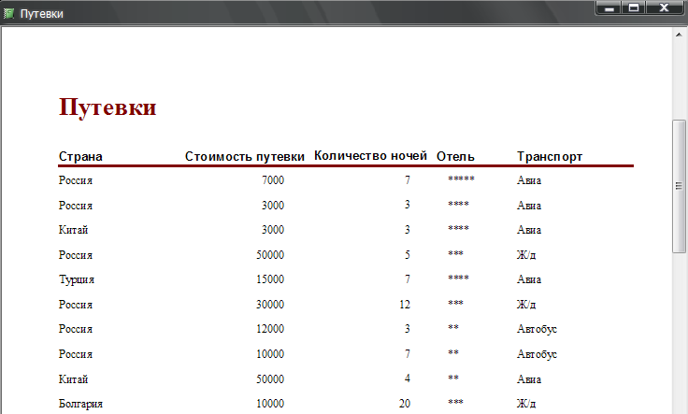The image size is (688, 414).
Task: Click Россия in the 30000 row
Action: (x=76, y=305)
